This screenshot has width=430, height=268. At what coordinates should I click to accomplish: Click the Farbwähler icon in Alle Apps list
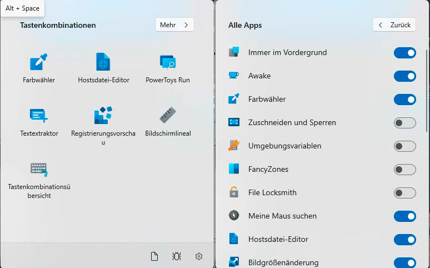tap(234, 98)
